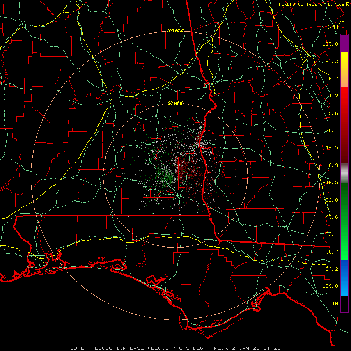Click the gray near-zero segment of the color bar
Viewport: 351px width, 351px height.
[x=344, y=174]
